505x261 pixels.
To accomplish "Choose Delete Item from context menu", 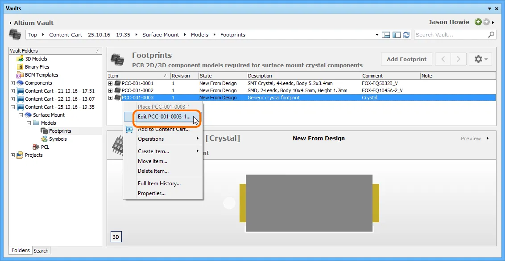I will point(163,171).
